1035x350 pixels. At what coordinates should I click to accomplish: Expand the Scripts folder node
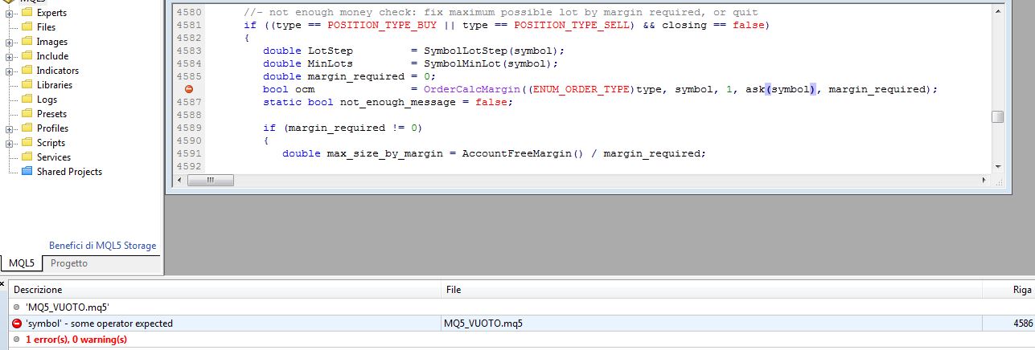[x=10, y=143]
